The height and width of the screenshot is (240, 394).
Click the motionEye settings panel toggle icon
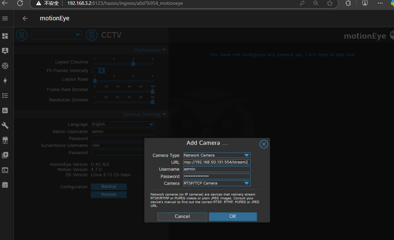click(21, 35)
